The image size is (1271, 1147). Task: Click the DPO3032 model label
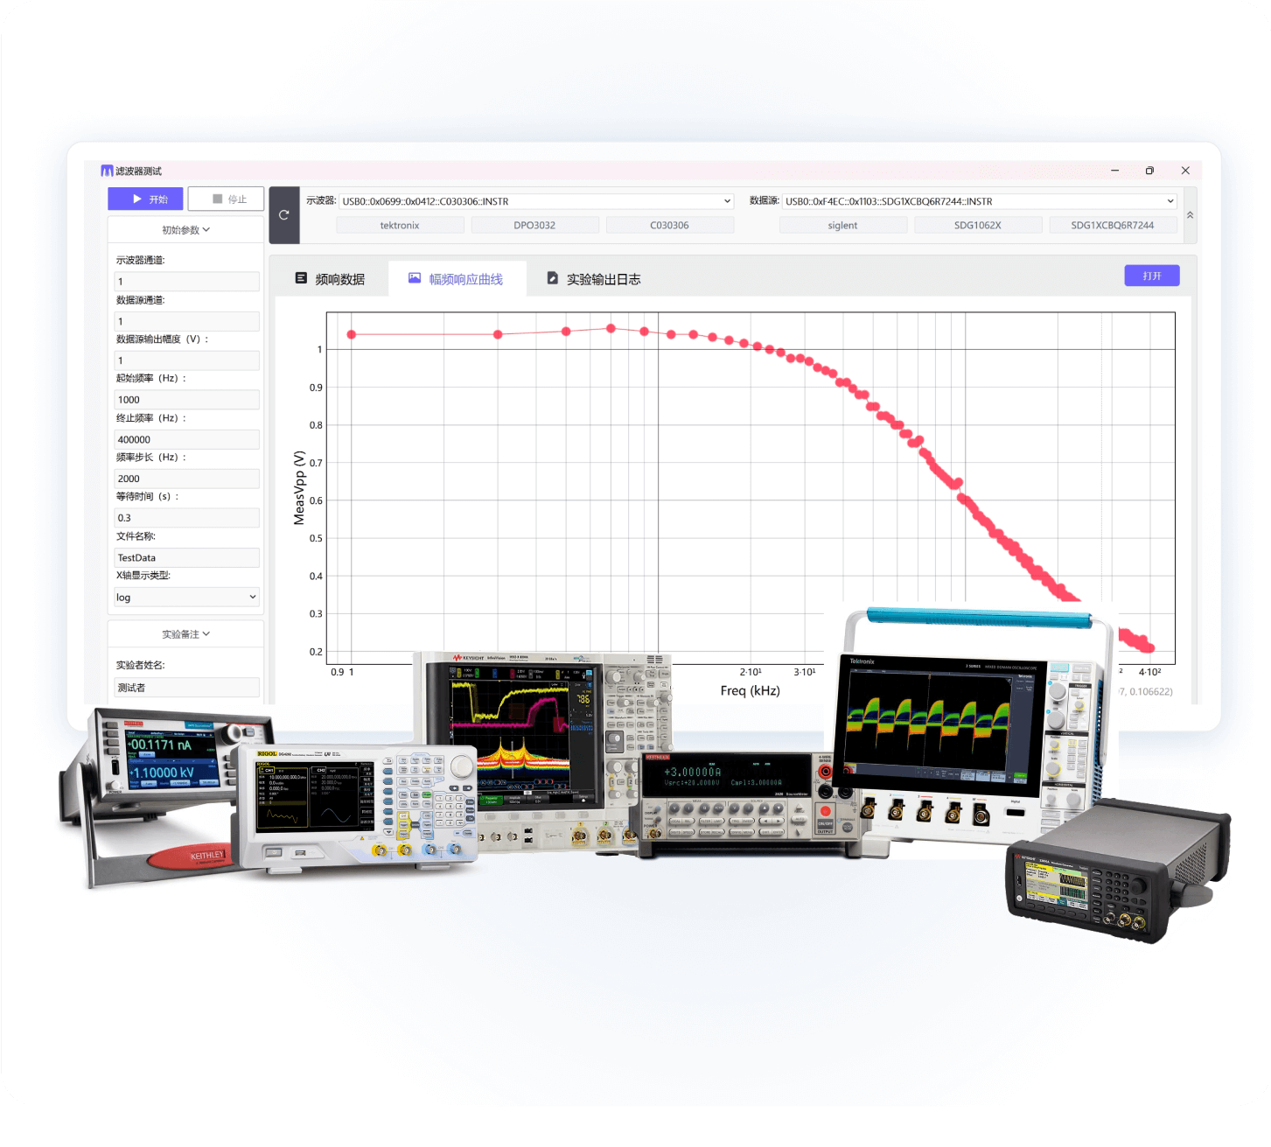tap(534, 226)
